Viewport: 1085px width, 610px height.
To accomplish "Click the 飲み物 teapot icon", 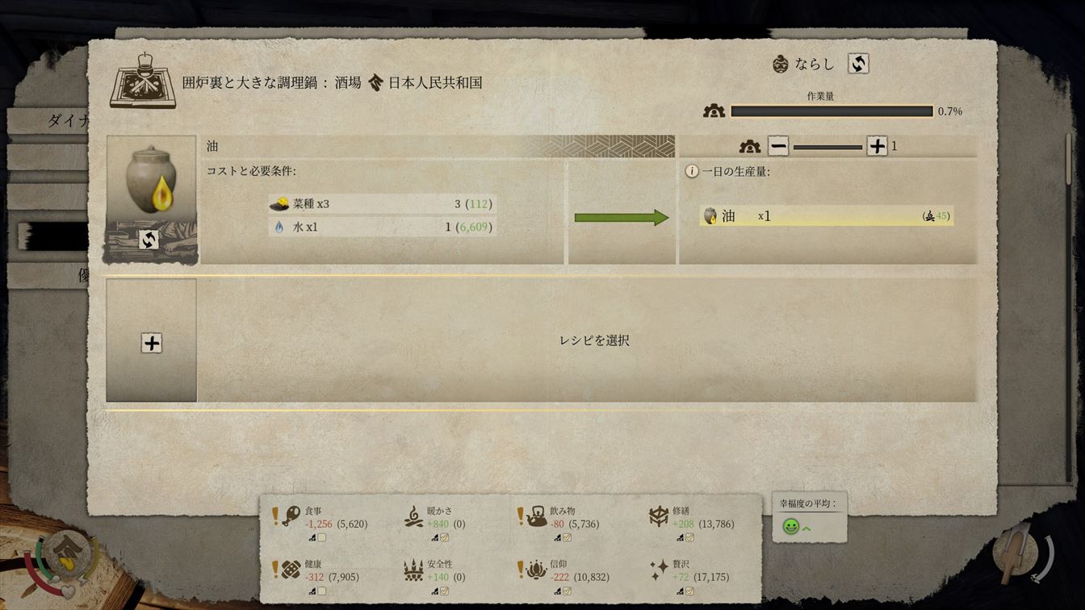I will click(x=537, y=516).
